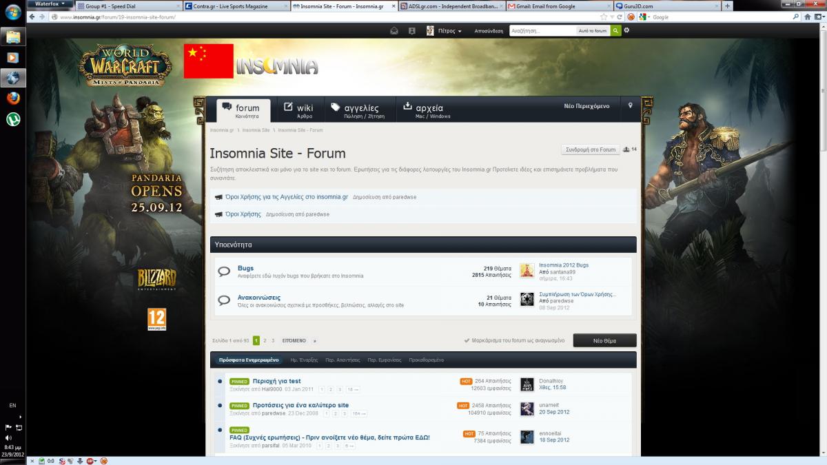
Task: Click the Πέτρος user avatar
Action: click(x=430, y=30)
